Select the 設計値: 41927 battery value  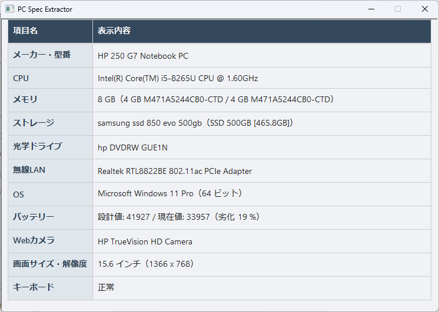coord(179,217)
